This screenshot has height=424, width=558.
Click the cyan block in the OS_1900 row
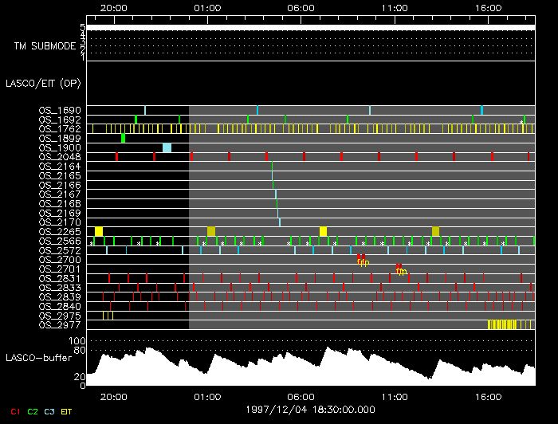pos(167,147)
